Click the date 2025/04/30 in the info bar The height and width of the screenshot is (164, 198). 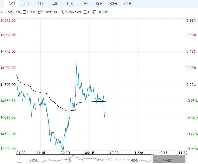click(x=12, y=12)
